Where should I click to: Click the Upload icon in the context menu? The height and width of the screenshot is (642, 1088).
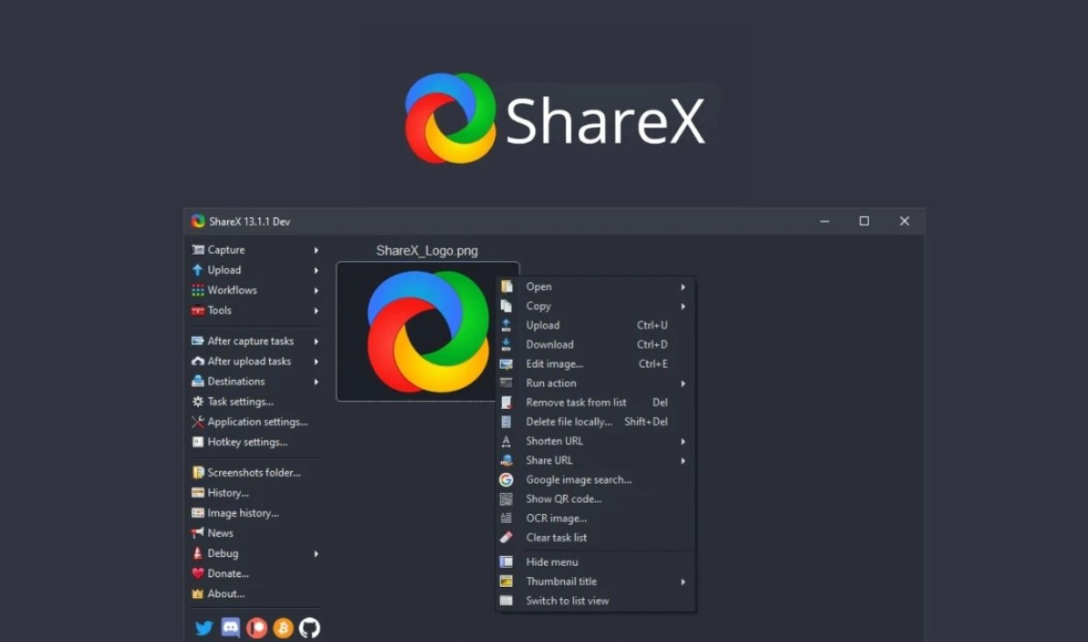(506, 326)
